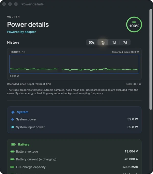This screenshot has width=153, height=174.
Task: Click the battery icon next to Battery voltage
Action: (12, 152)
